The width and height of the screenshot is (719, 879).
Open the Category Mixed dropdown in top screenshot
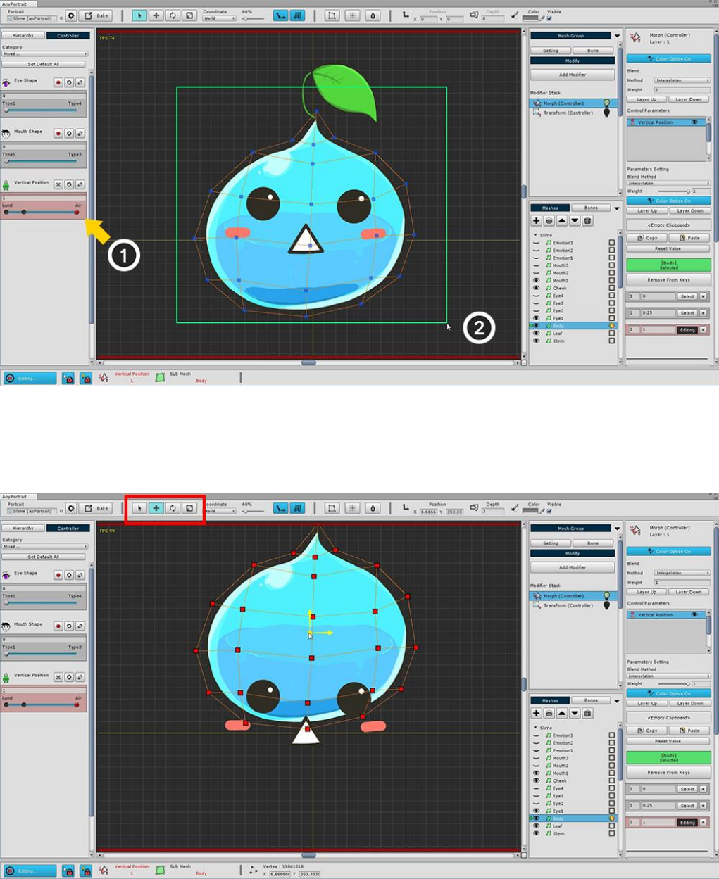pyautogui.click(x=44, y=53)
